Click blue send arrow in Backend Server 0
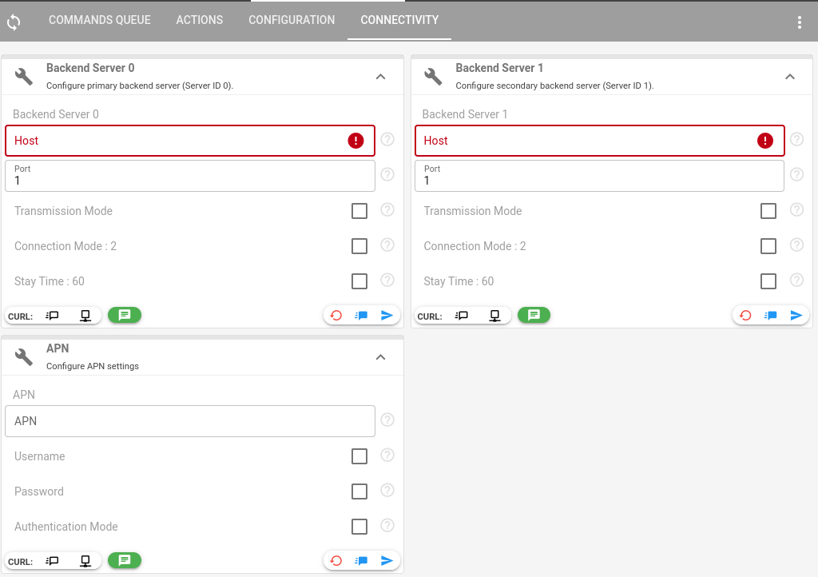The width and height of the screenshot is (818, 577). 387,316
